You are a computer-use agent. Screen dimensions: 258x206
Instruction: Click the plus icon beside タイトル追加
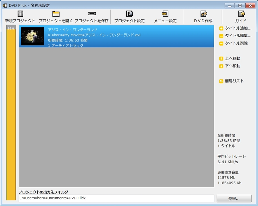[x=221, y=28]
